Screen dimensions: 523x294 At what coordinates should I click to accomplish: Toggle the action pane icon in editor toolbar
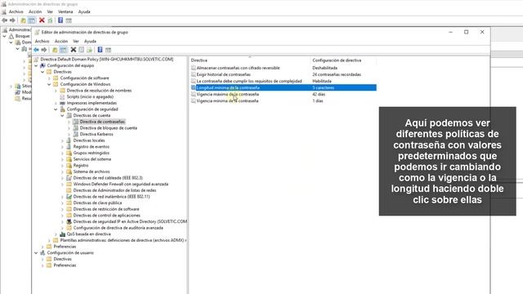108,50
